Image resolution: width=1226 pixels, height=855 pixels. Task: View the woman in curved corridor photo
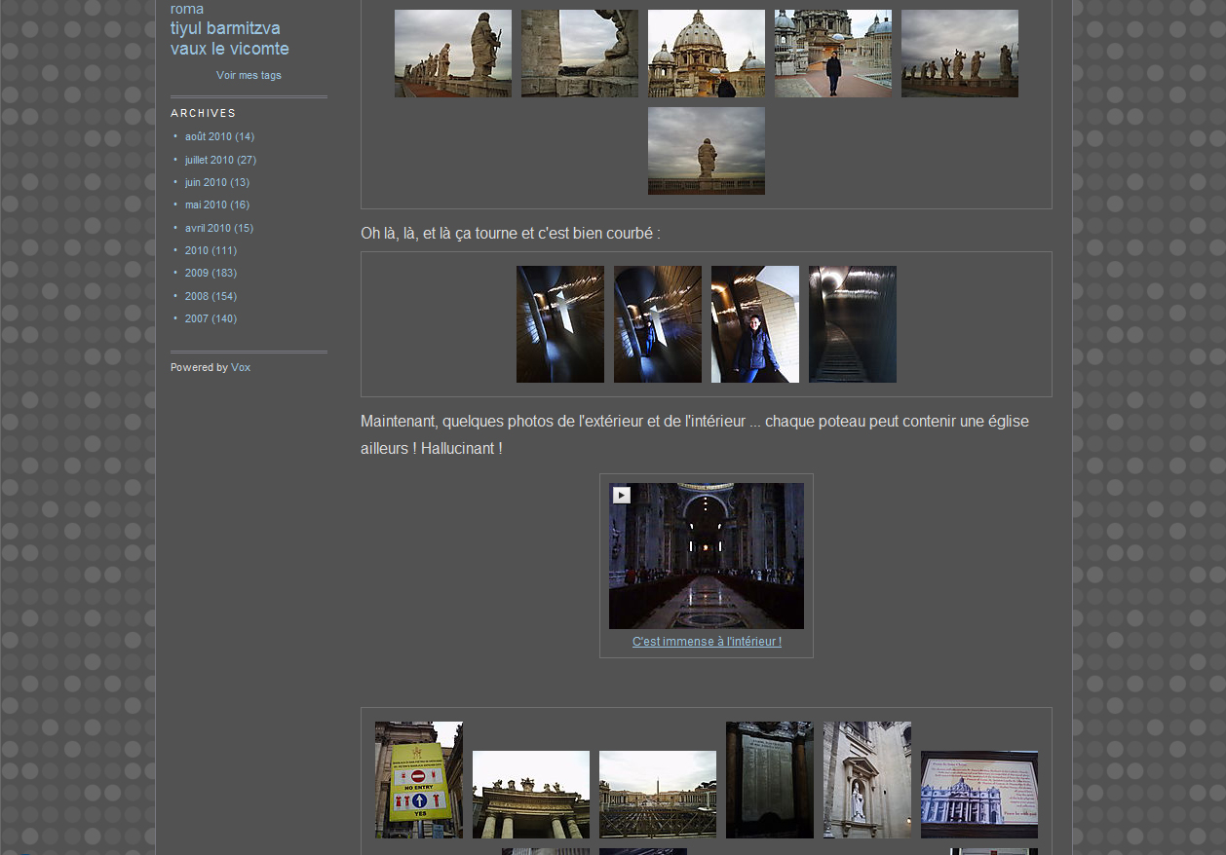pyautogui.click(x=754, y=324)
